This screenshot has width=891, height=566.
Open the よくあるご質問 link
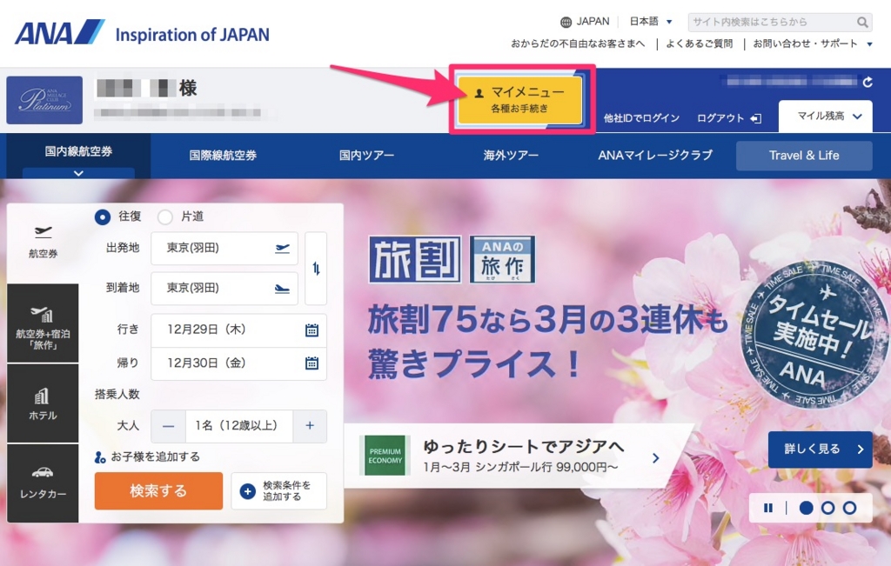point(699,43)
